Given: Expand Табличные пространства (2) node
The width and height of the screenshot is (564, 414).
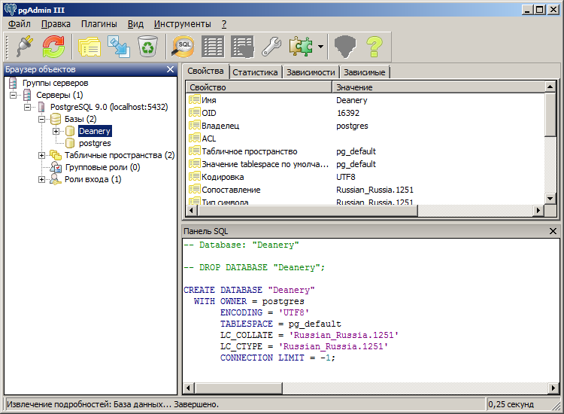Looking at the screenshot, I should point(41,156).
